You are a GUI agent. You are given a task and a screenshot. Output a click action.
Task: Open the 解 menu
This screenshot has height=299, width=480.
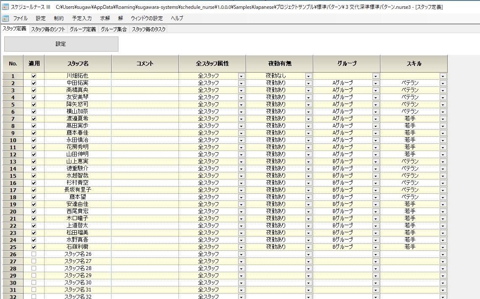tap(120, 18)
